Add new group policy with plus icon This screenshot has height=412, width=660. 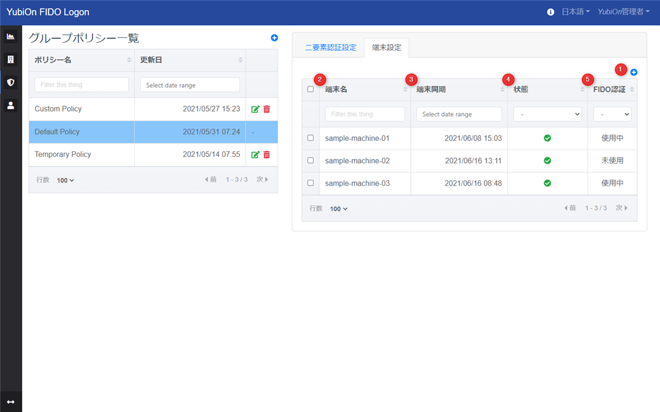275,38
